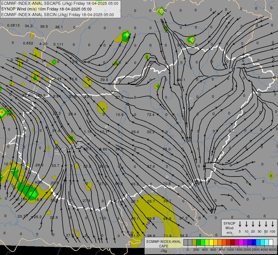Click the map value '84.1'

pyautogui.click(x=181, y=80)
